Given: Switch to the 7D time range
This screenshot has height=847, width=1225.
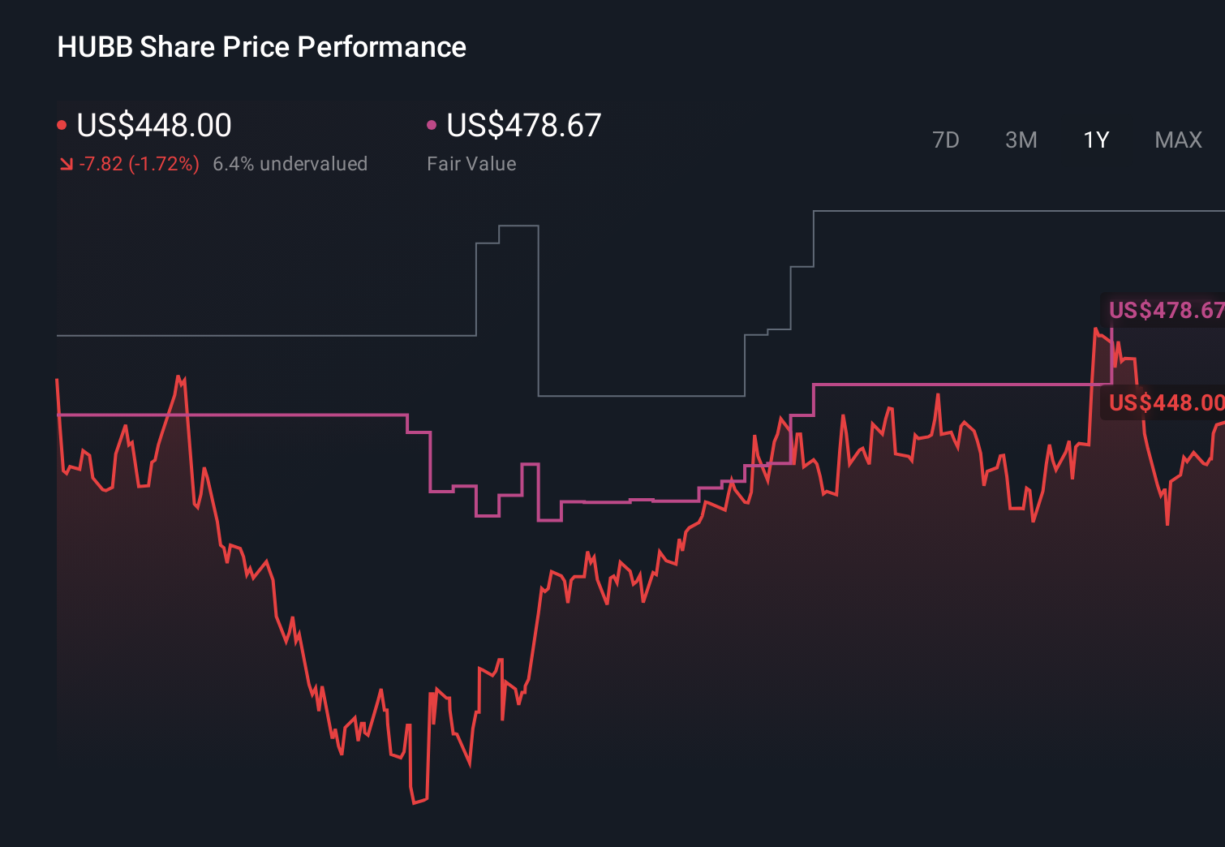Looking at the screenshot, I should [x=947, y=140].
